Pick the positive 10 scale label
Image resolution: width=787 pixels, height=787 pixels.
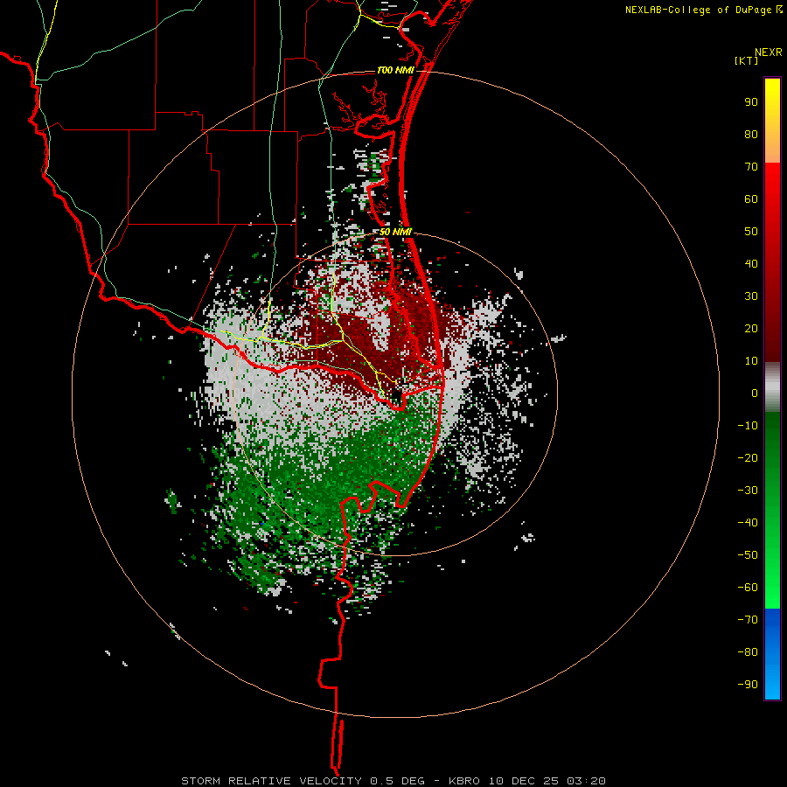point(751,361)
